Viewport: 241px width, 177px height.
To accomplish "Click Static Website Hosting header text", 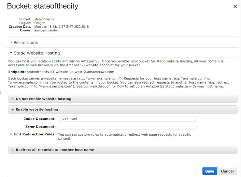I will 36,53.
